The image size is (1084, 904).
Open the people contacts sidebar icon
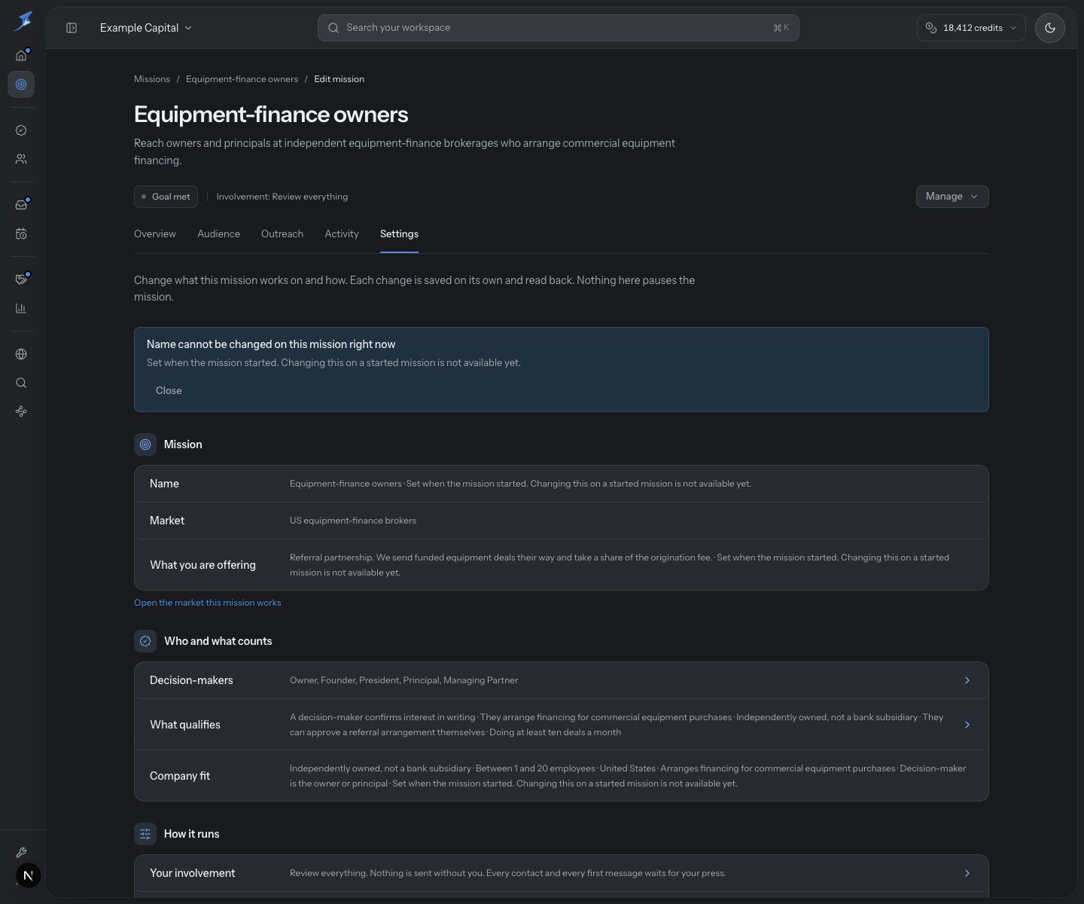(x=21, y=159)
